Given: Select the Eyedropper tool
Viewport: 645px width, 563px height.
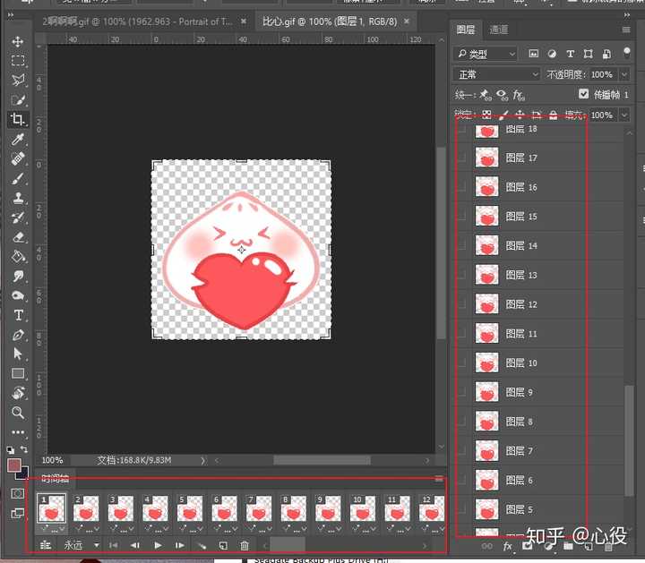Looking at the screenshot, I should tap(18, 140).
